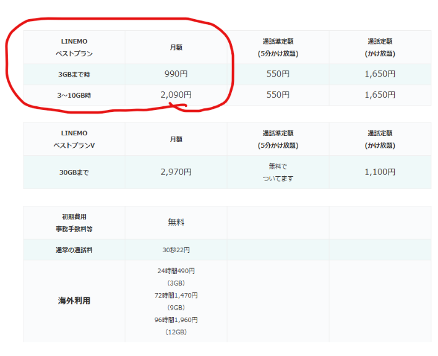The width and height of the screenshot is (438, 356).
Task: Click "通話準定額" header in the ベストプラン table
Action: point(278,48)
